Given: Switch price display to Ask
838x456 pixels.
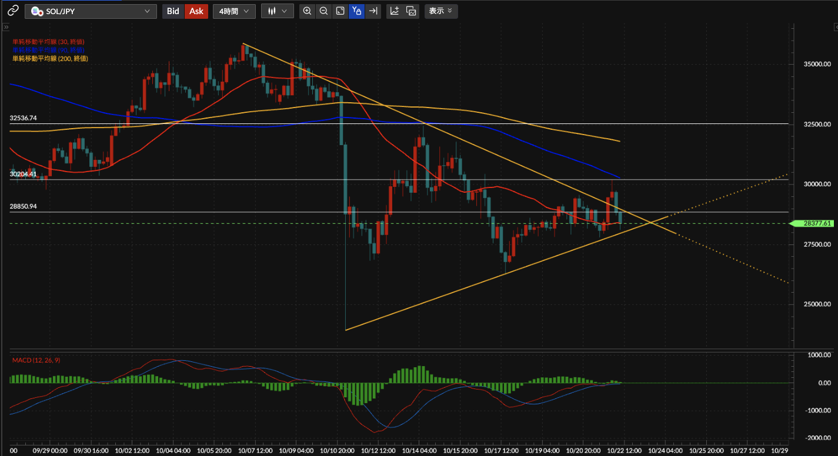Looking at the screenshot, I should pos(196,11).
